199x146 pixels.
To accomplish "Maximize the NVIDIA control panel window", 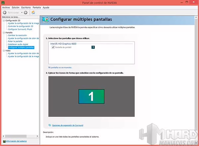I will [187, 2].
